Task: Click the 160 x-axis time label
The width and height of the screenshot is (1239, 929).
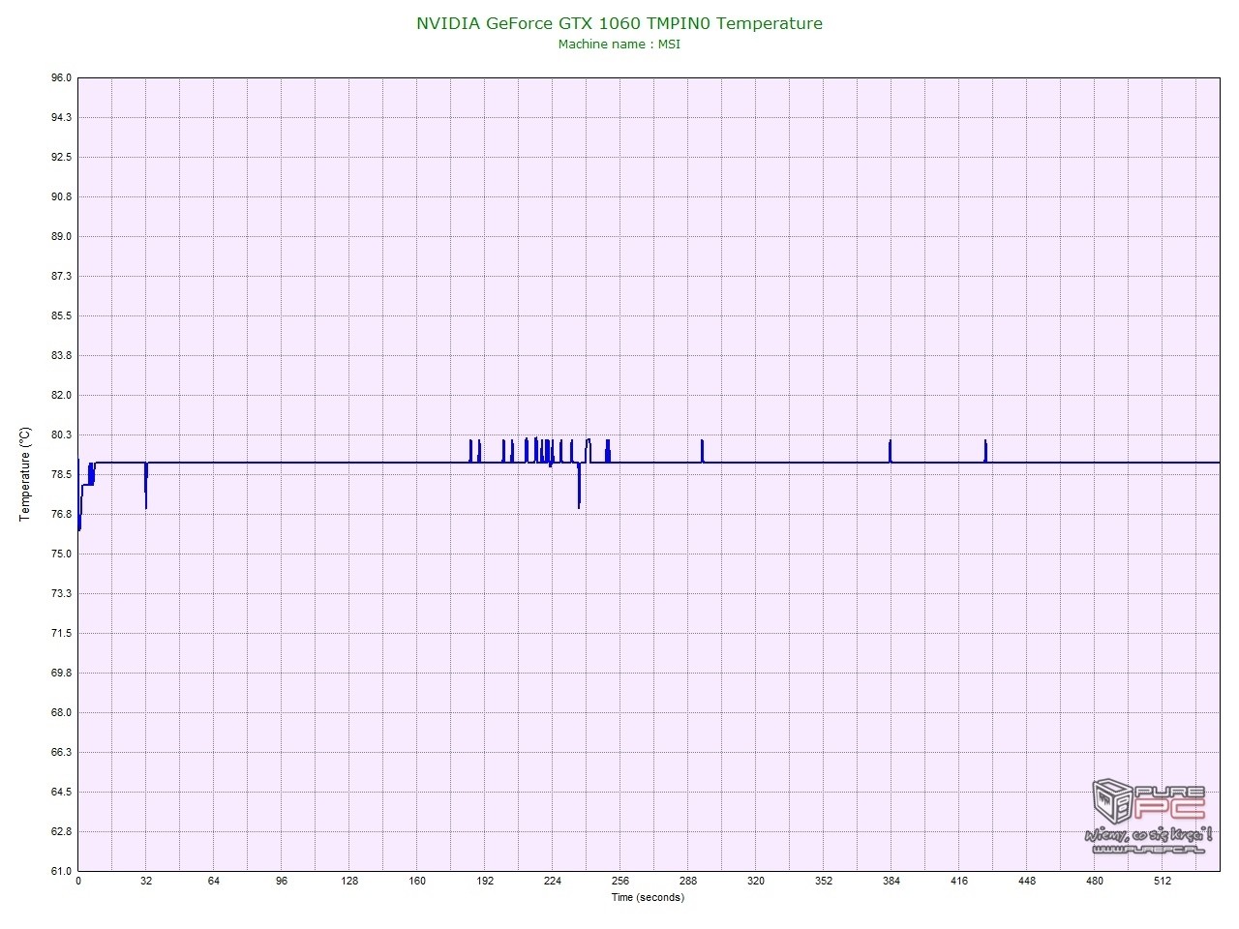Action: pos(417,881)
